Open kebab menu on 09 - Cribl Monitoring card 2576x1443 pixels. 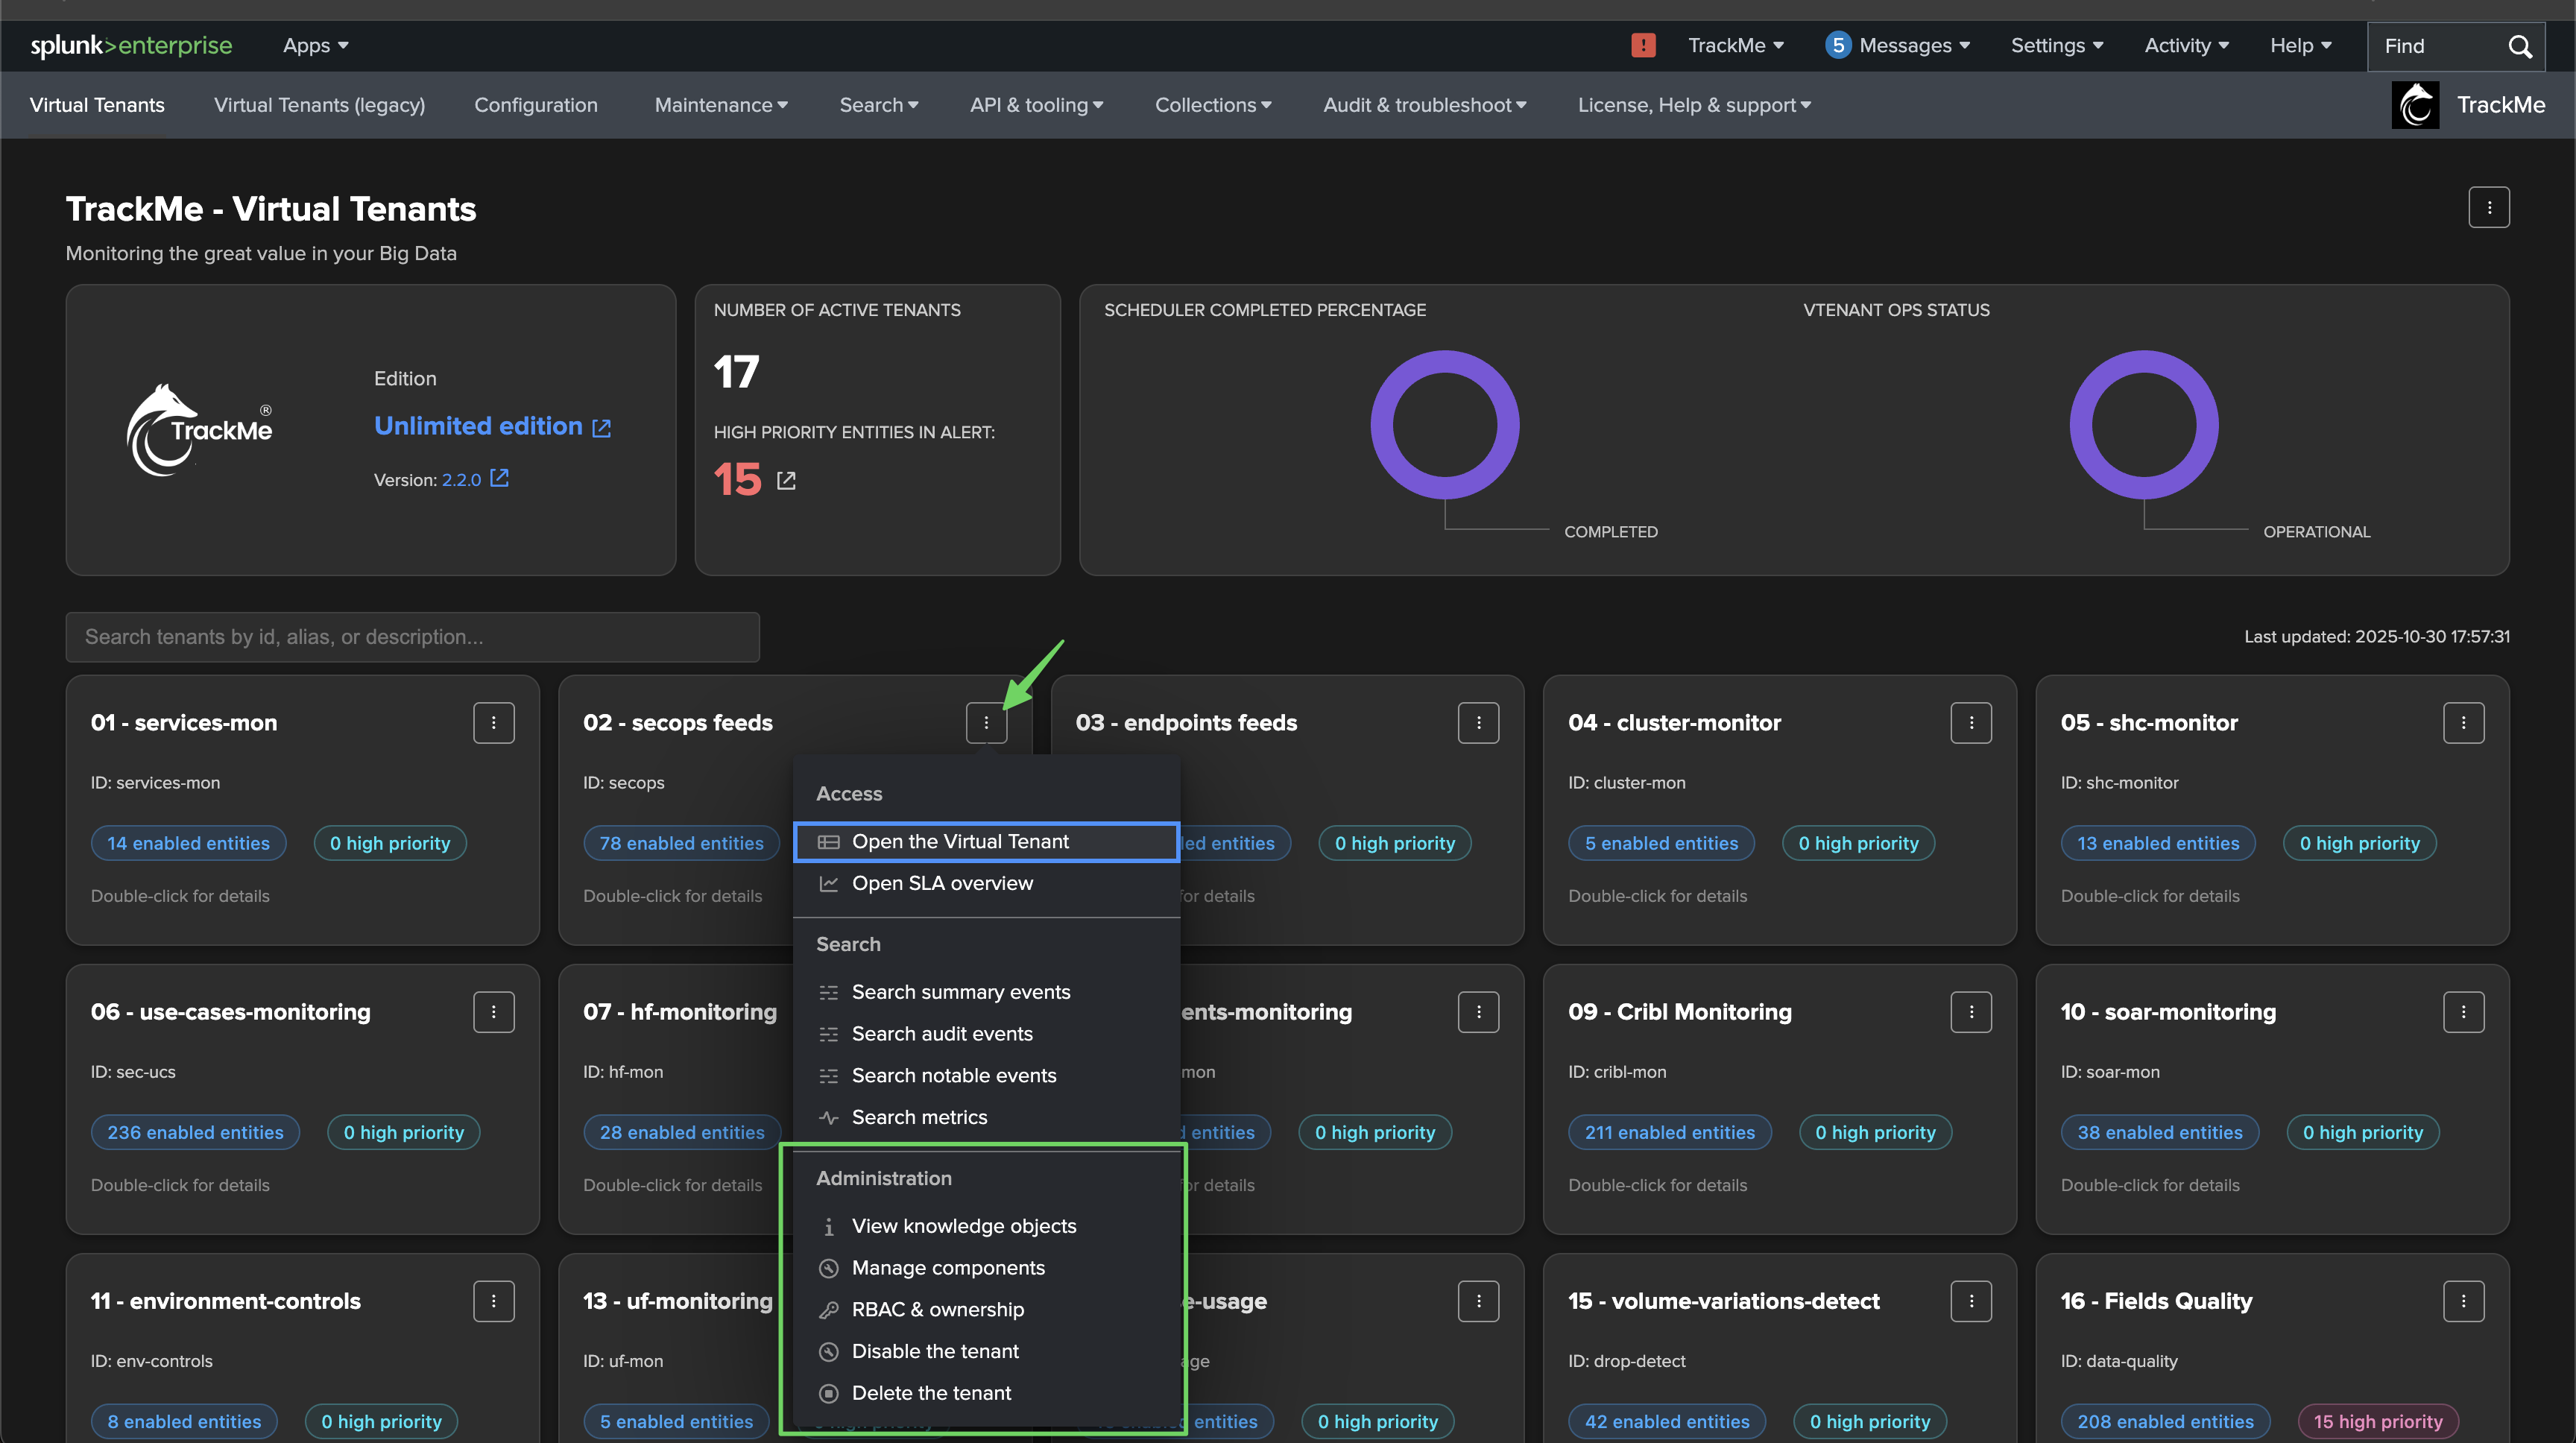point(1970,1012)
